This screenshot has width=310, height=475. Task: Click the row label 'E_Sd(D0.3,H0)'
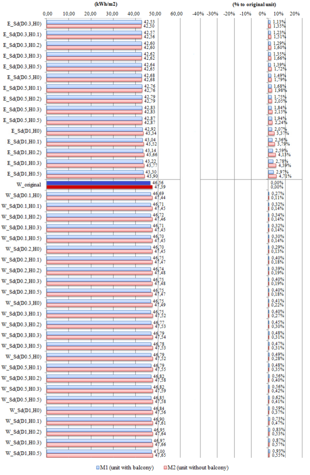24,24
